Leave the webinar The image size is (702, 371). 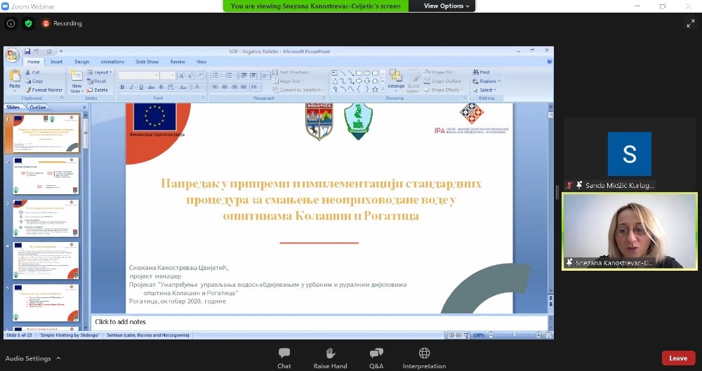(677, 358)
